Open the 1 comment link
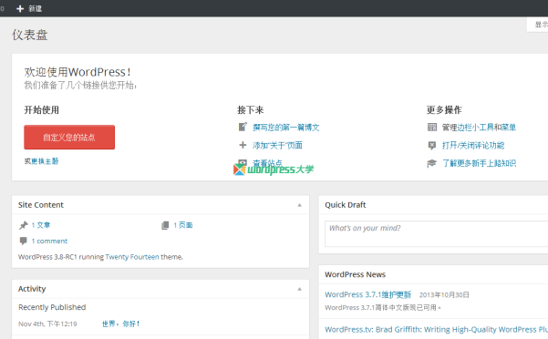This screenshot has height=339, width=548. click(x=49, y=241)
